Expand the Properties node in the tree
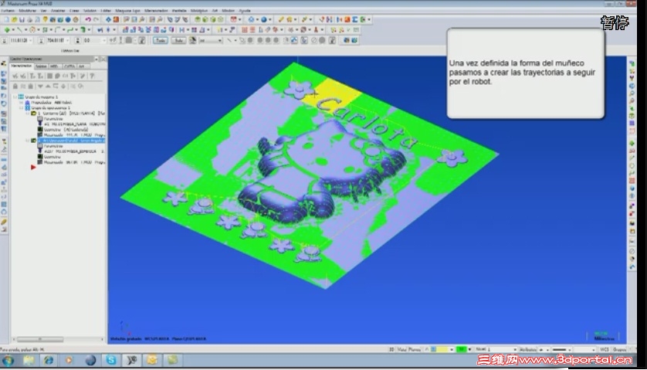The height and width of the screenshot is (370, 647). click(22, 103)
